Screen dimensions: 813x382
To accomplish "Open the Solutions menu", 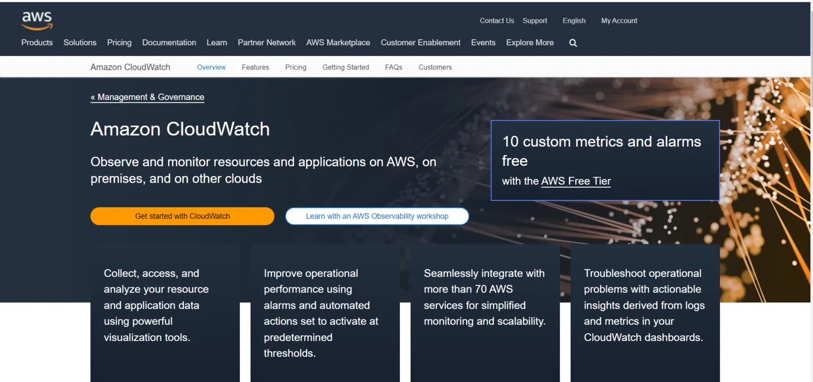I will pos(80,43).
